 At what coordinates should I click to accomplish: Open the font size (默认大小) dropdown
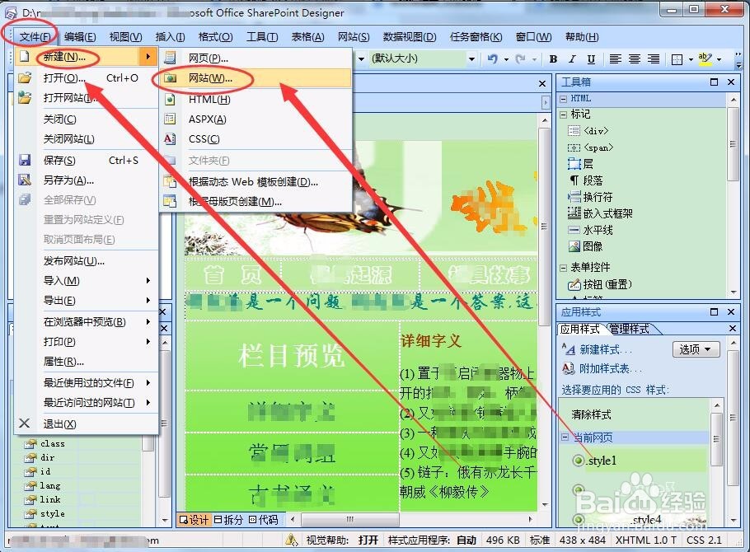[471, 58]
